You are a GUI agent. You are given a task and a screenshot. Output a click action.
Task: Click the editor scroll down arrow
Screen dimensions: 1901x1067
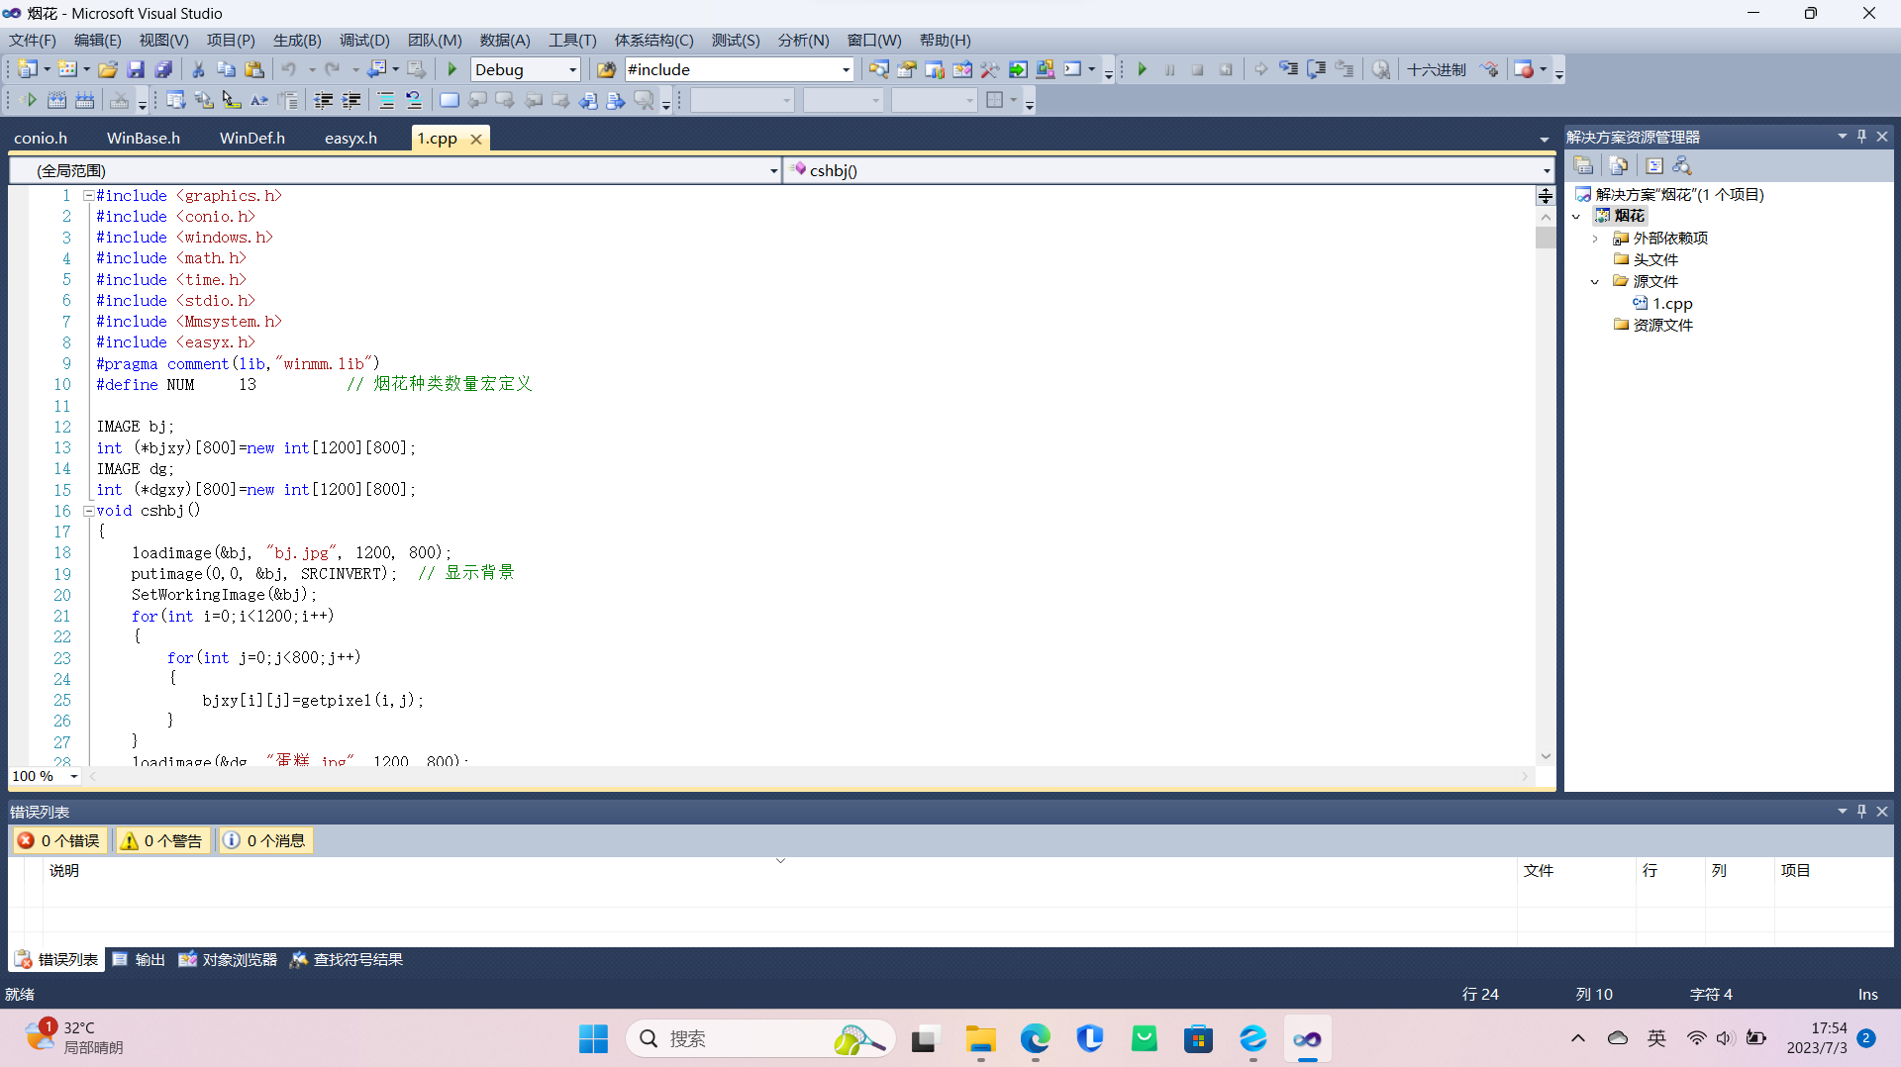click(x=1546, y=756)
